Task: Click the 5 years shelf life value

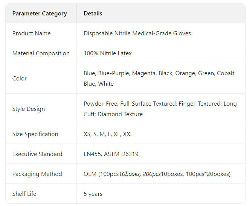Action: coord(93,194)
